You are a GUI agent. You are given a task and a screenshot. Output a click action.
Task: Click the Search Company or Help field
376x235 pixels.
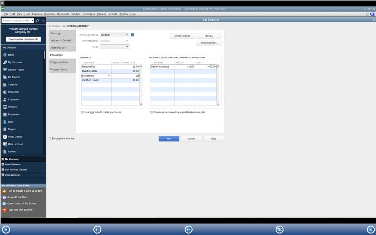point(17,21)
